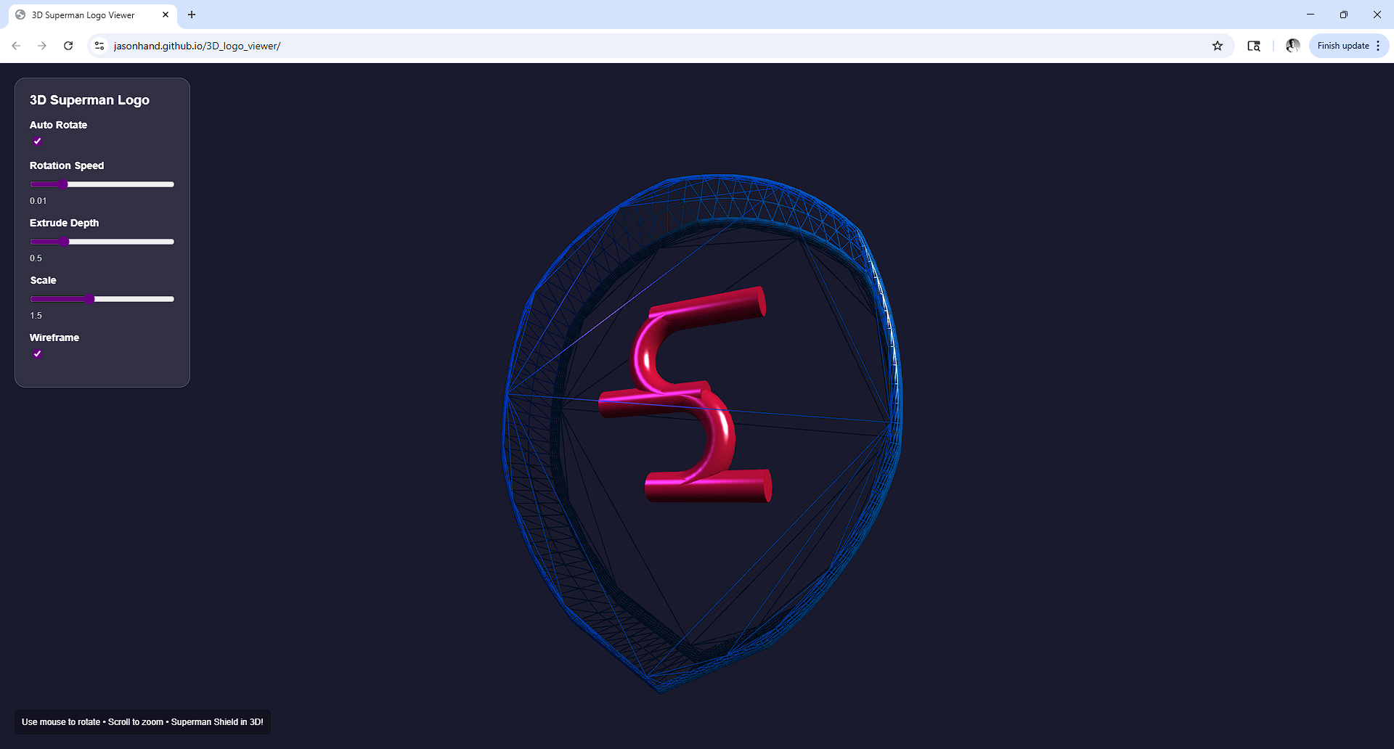Screen dimensions: 1394x749
Task: Bookmark this page with the star icon
Action: (x=1218, y=46)
